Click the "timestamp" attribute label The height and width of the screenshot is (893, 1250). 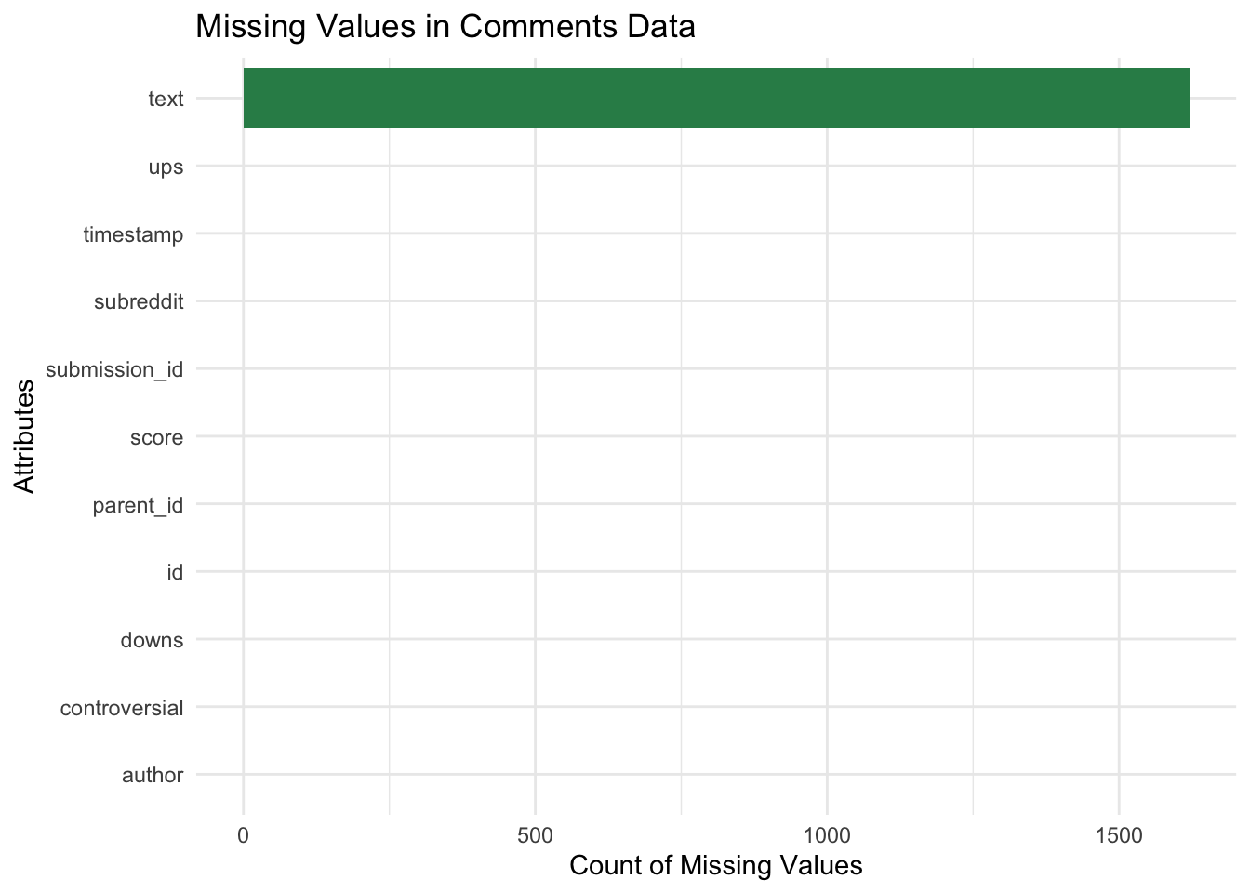pos(133,234)
